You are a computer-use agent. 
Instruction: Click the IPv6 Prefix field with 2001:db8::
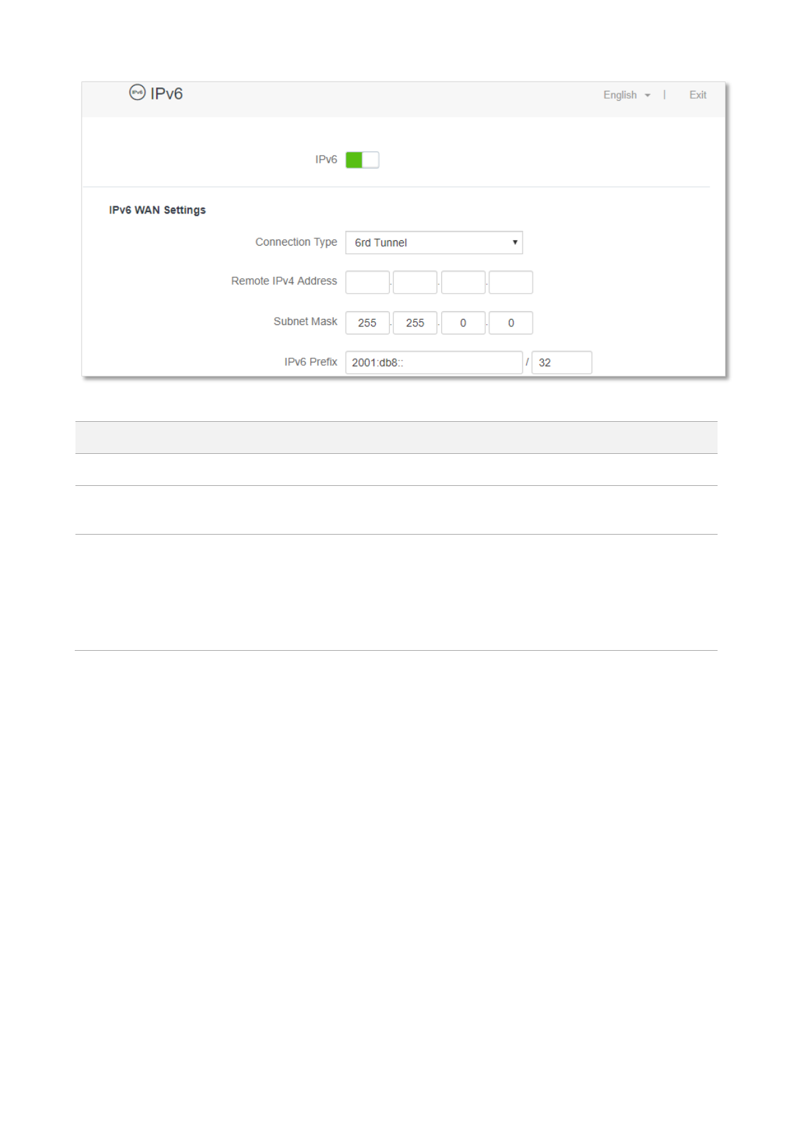click(434, 363)
